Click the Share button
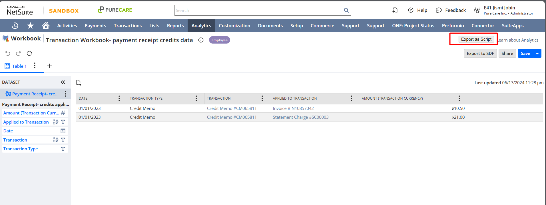The image size is (546, 205). click(x=507, y=54)
